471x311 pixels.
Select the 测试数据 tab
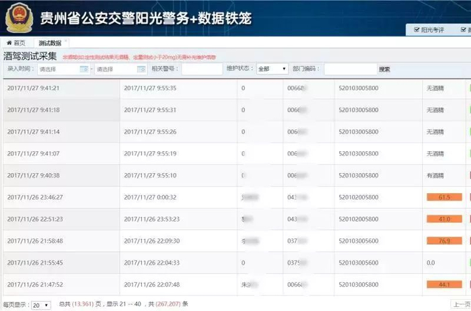50,43
